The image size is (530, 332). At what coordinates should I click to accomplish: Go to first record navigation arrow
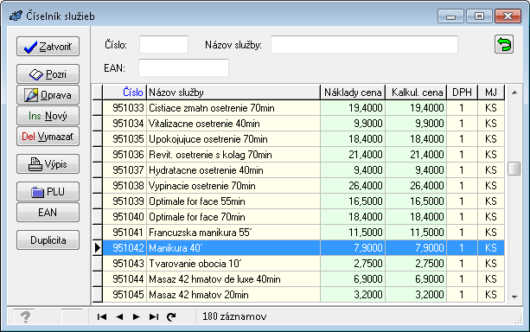tap(102, 316)
